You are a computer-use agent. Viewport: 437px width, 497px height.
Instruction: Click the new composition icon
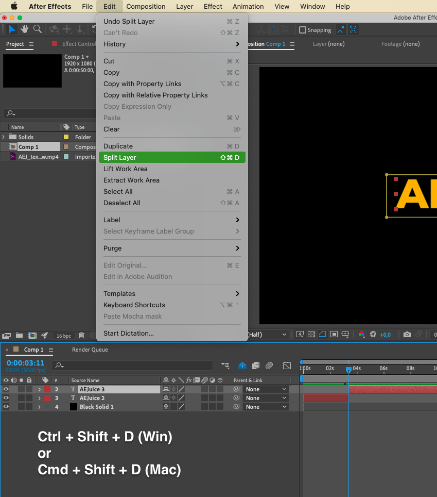(32, 335)
